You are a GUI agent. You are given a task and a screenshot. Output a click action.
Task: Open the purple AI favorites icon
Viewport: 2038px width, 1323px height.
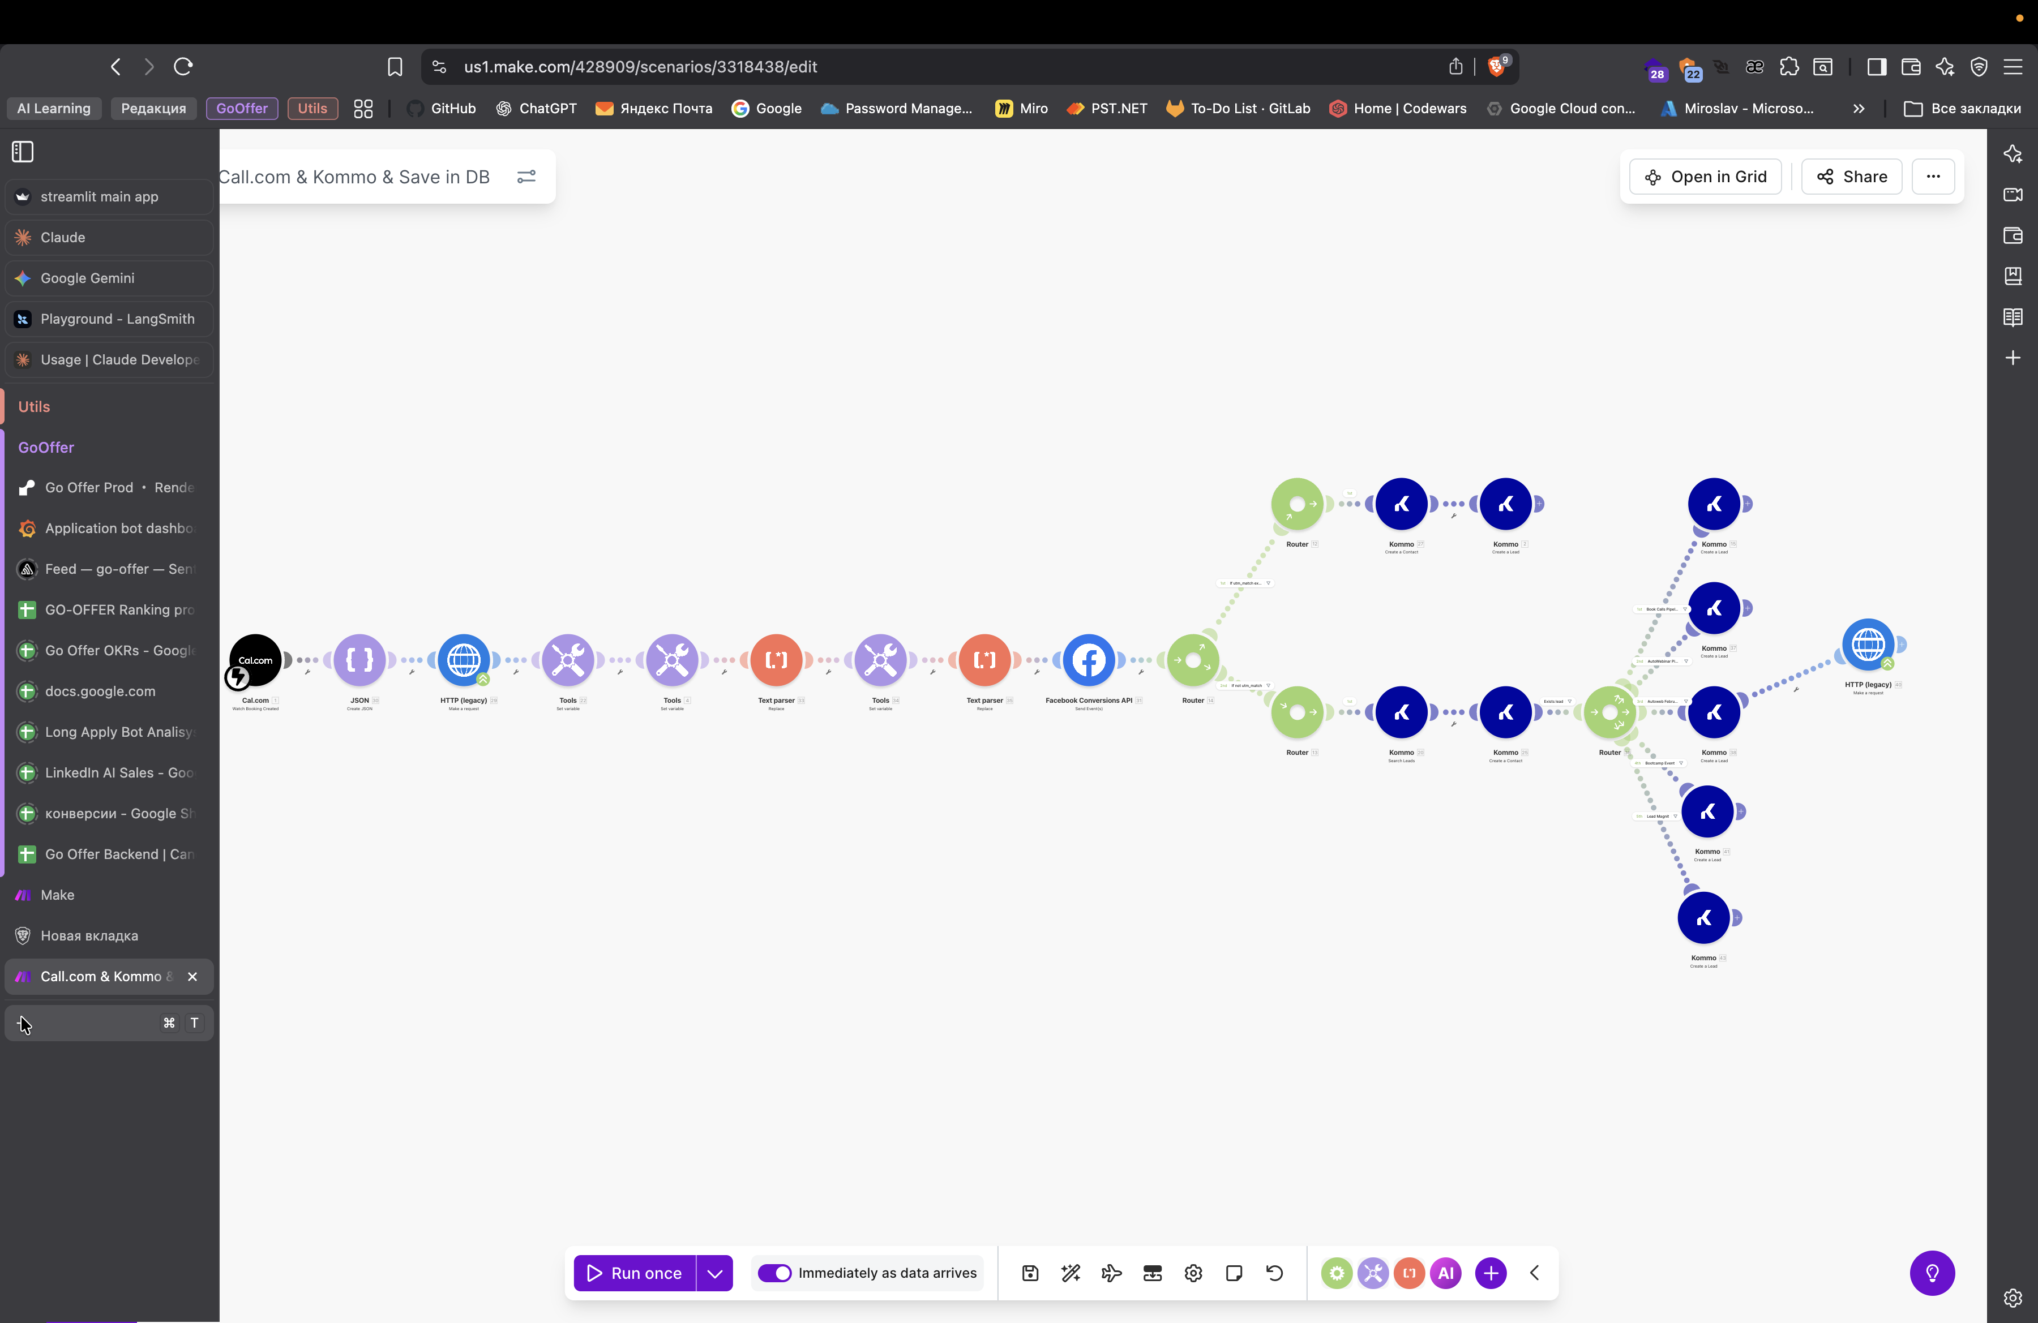coord(1445,1273)
